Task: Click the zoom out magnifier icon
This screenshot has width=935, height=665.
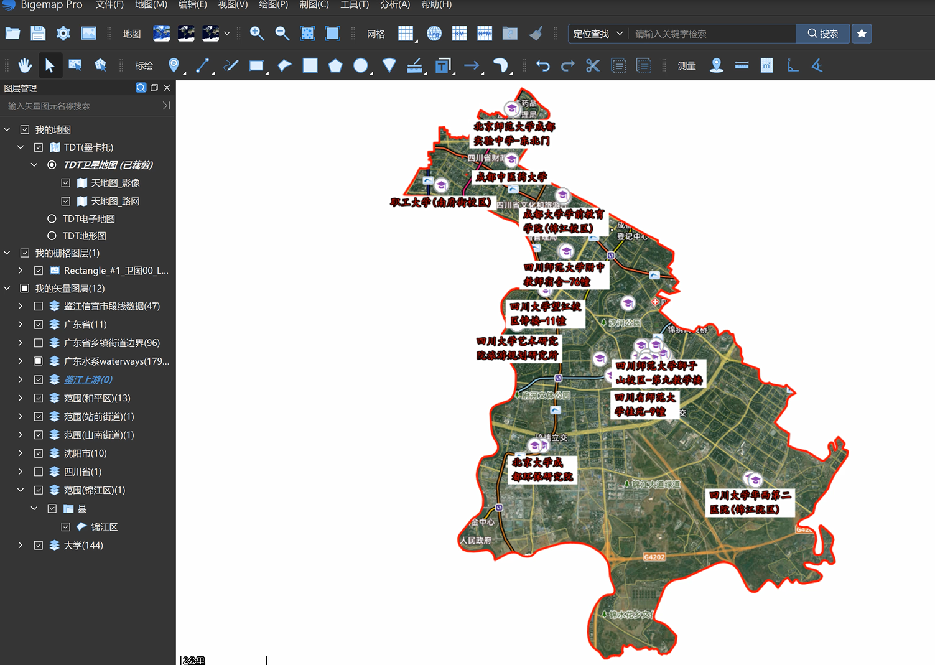Action: pyautogui.click(x=282, y=34)
